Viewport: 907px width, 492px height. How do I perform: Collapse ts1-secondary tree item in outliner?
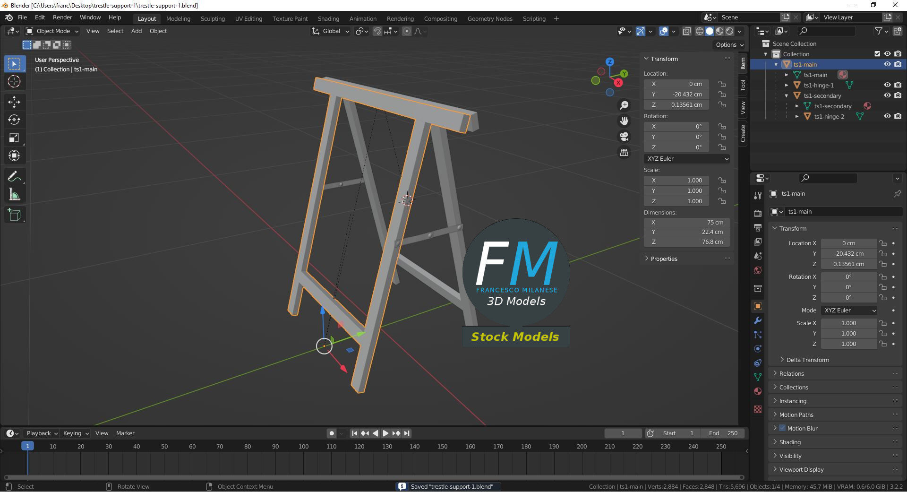pyautogui.click(x=787, y=96)
